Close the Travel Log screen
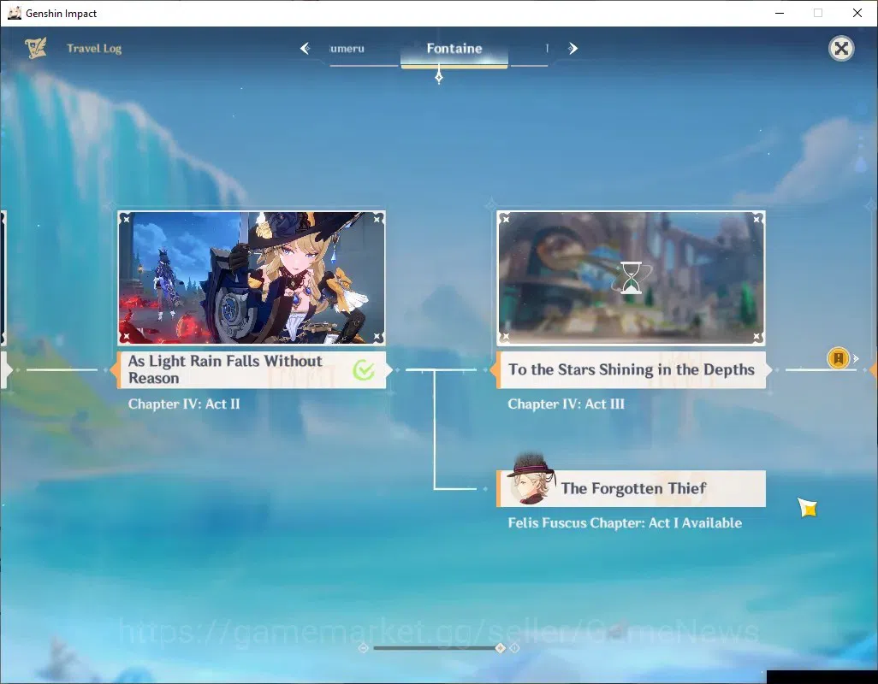Viewport: 878px width, 684px height. [841, 49]
